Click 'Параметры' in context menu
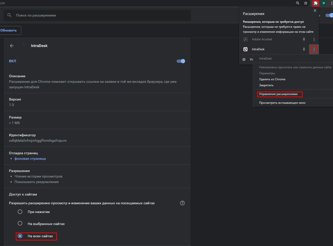Image resolution: width=333 pixels, height=246 pixels. 267,73
